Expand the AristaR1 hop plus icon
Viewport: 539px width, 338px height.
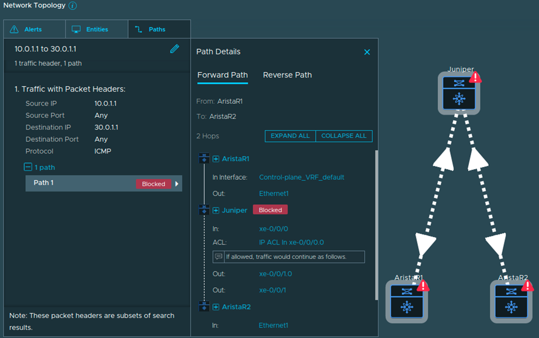[x=216, y=159]
